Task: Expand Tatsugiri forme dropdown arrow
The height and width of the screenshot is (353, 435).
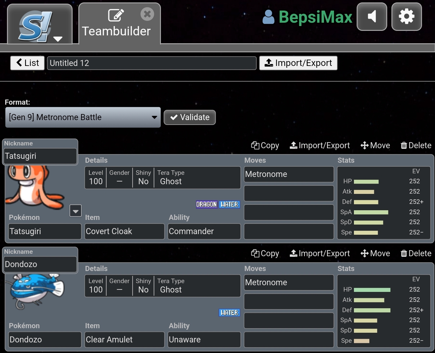Action: 76,211
